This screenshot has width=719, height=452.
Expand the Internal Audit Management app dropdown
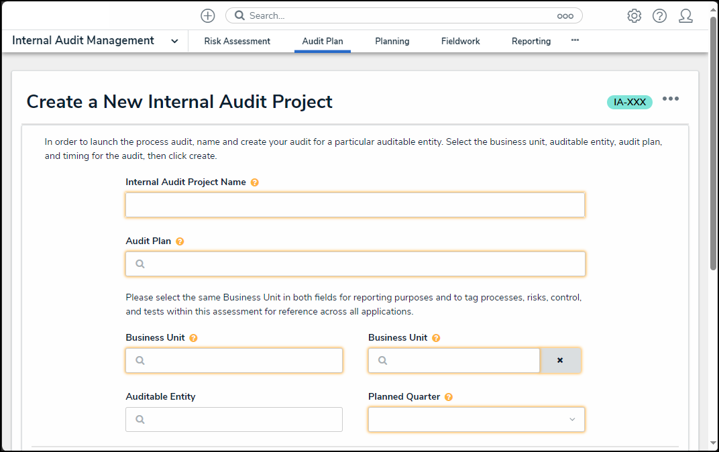(174, 41)
